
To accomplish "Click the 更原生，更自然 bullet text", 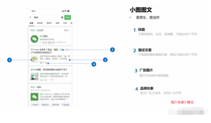I will click(148, 18).
